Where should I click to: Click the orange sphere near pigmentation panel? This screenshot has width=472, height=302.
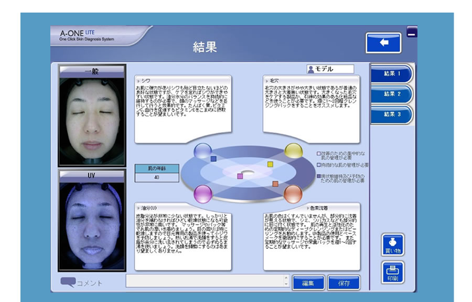293,194
